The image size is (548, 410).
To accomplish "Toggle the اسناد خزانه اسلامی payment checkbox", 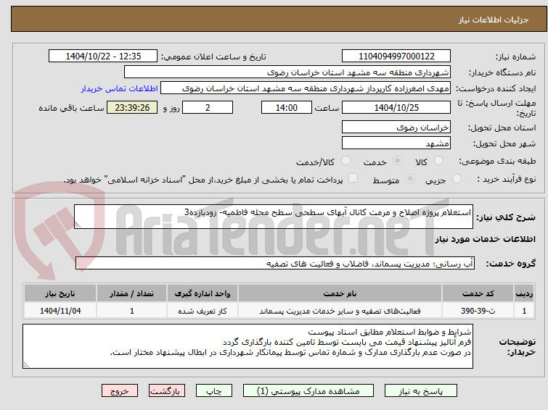I will (x=353, y=178).
